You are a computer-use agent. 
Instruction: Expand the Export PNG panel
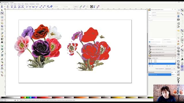[162, 49]
